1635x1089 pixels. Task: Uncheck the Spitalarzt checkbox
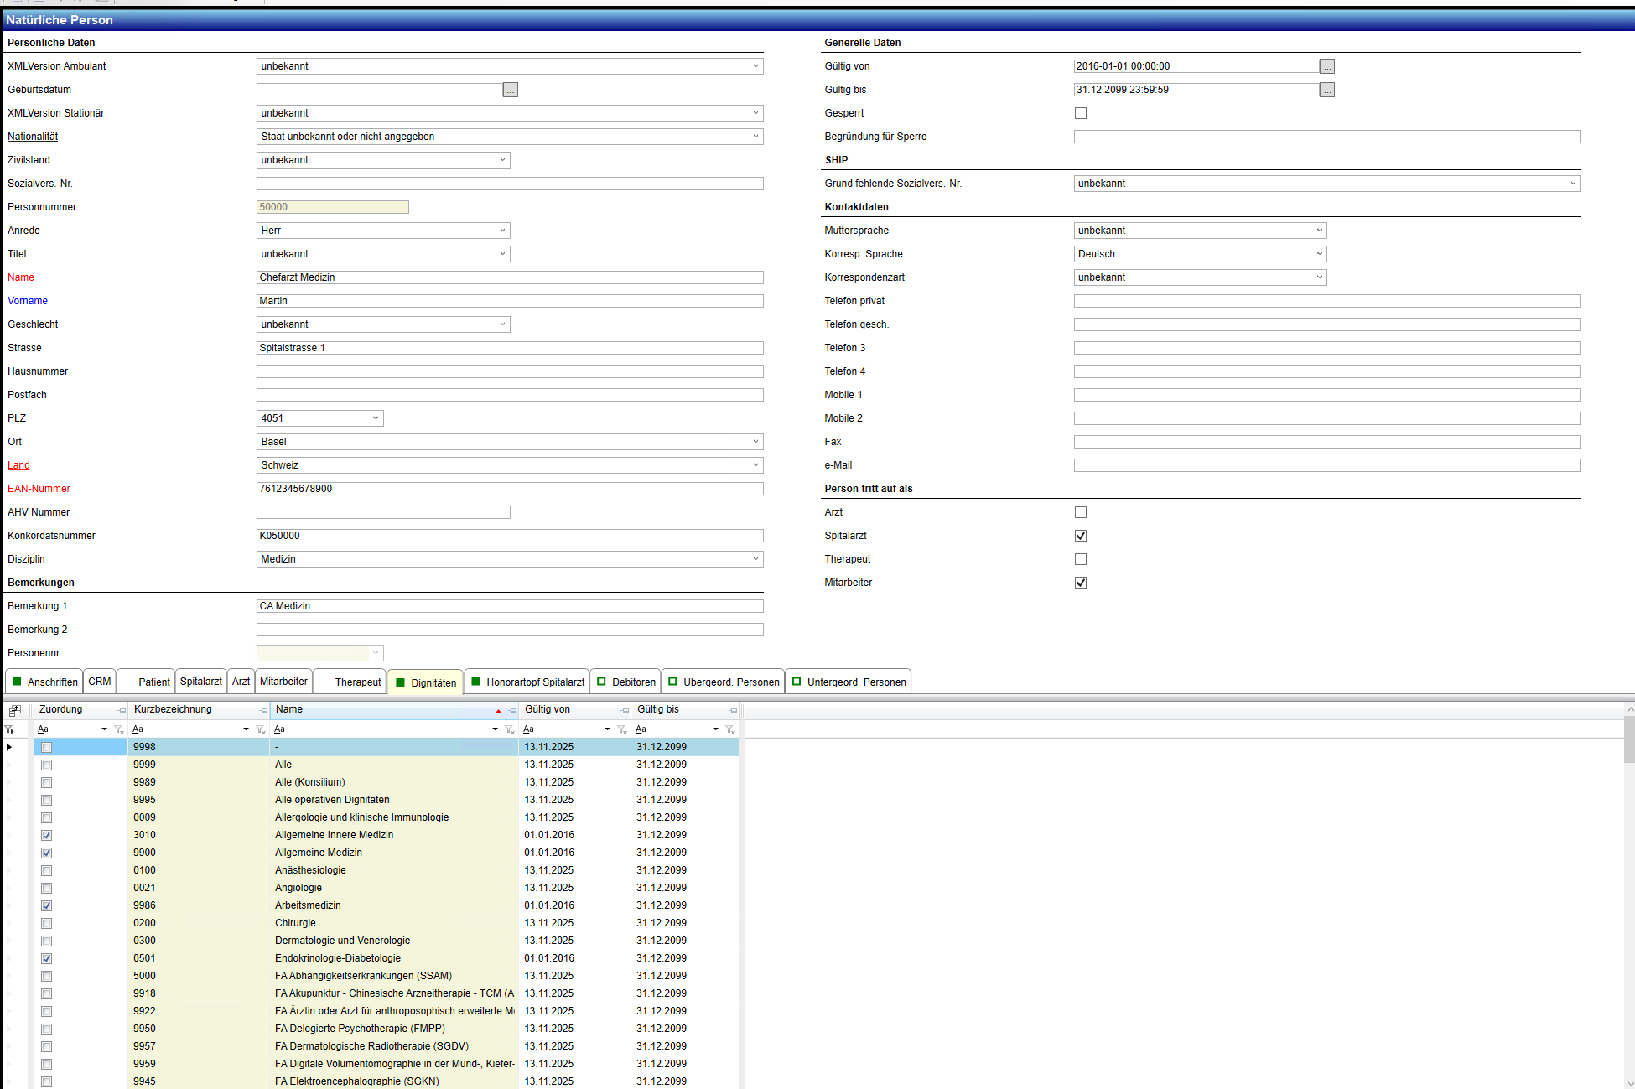coord(1080,536)
